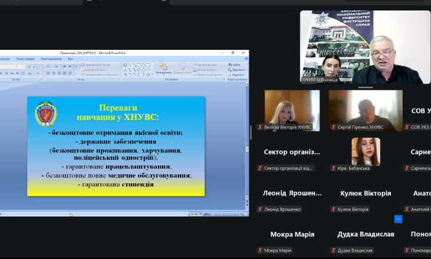
Task: Click the zoom slider in PowerPoint status bar
Action: click(222, 213)
